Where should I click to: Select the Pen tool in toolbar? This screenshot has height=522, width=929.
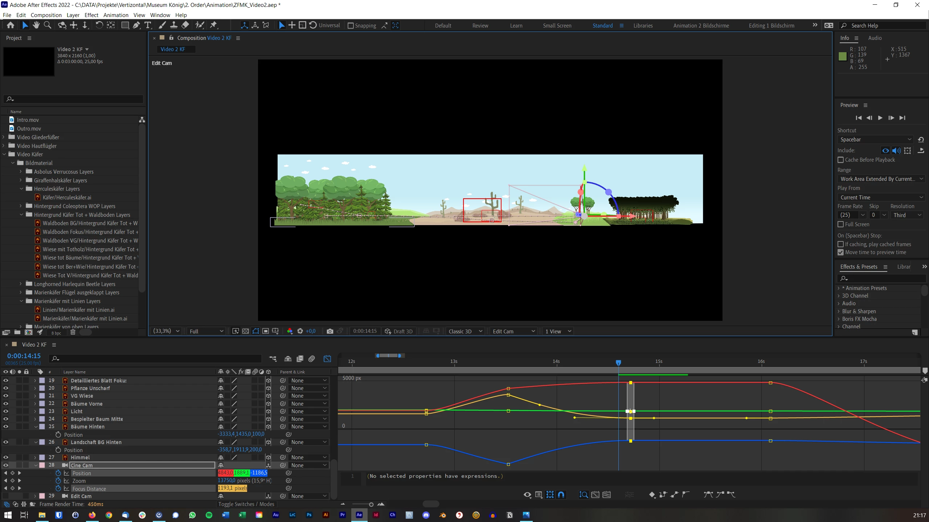(x=136, y=25)
